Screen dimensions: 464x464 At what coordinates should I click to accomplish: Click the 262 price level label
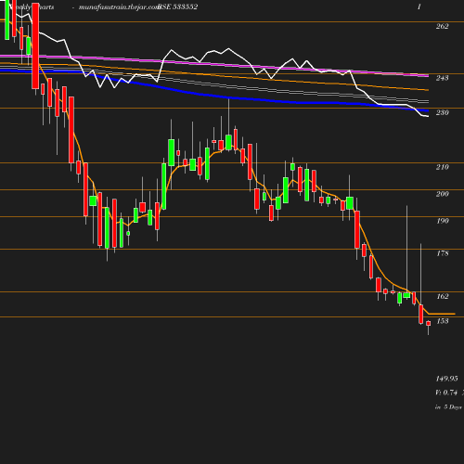(442, 27)
